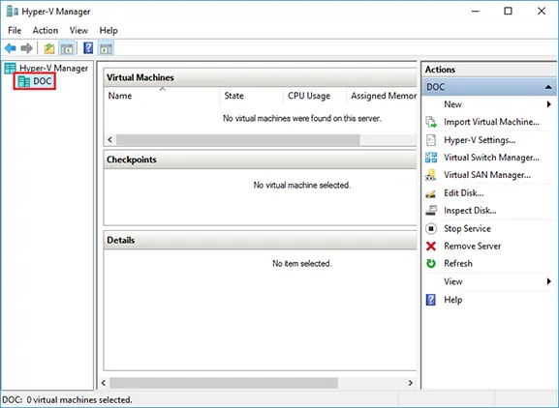The height and width of the screenshot is (408, 559).
Task: Click right arrow of bottom scrollbar
Action: coord(411,383)
